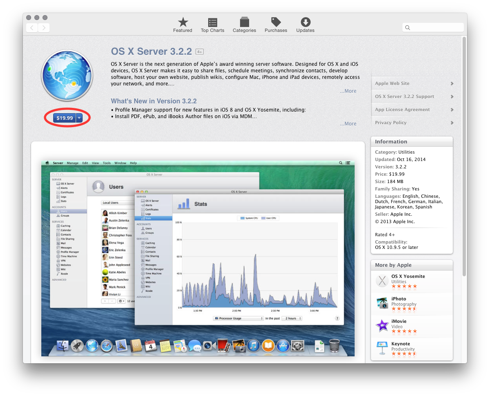Go forward with the right arrow button

[44, 28]
